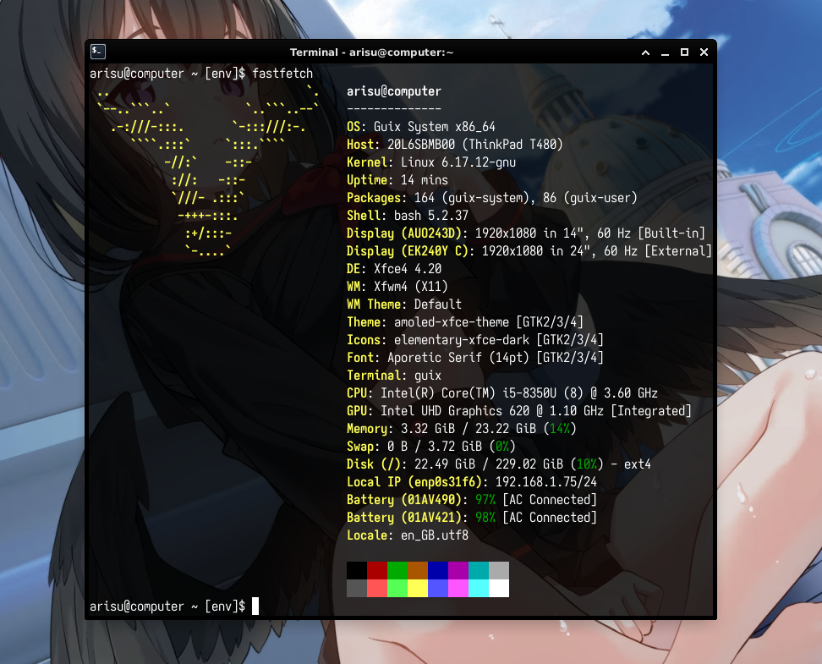This screenshot has height=664, width=822.
Task: Click the bright cyan color block
Action: click(x=478, y=589)
